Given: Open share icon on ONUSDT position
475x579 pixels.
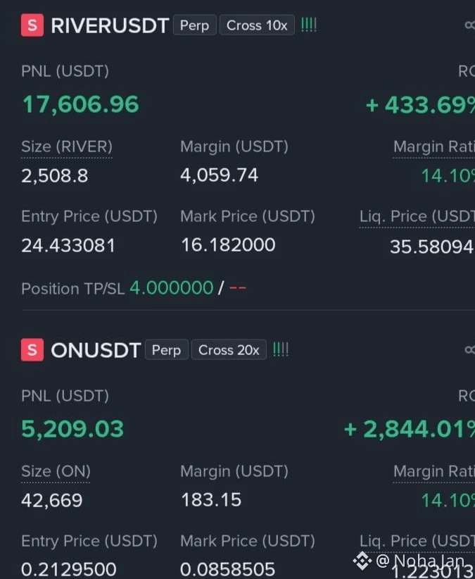Looking at the screenshot, I should [470, 349].
